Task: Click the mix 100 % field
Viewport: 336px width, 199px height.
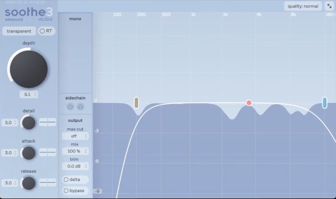Action: pyautogui.click(x=75, y=151)
